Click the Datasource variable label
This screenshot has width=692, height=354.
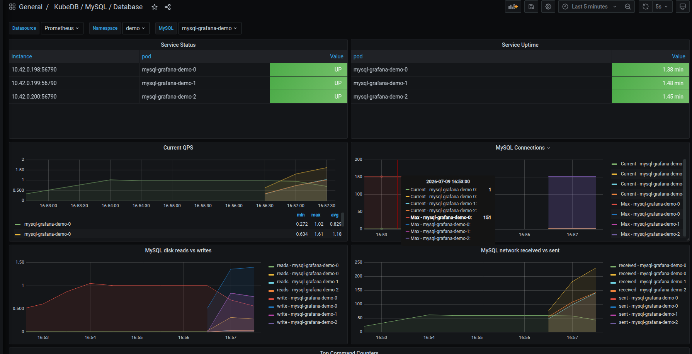24,28
